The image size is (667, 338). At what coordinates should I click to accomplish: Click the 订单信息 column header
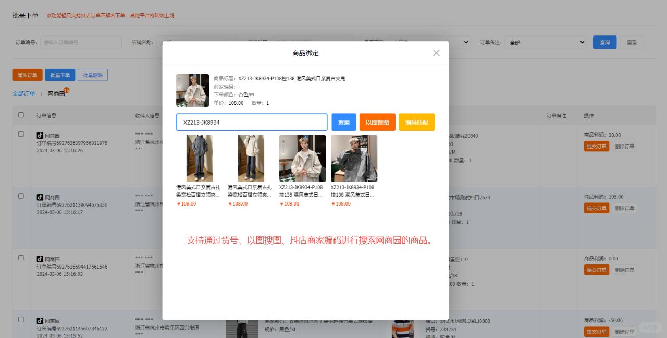pos(46,115)
